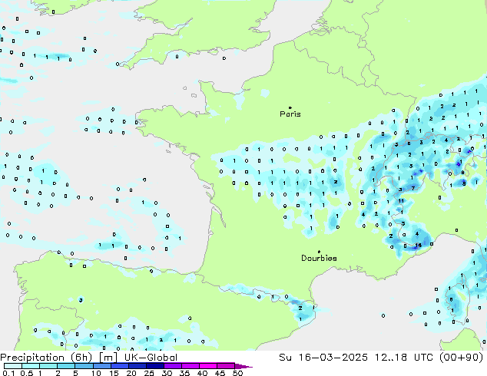The image size is (487, 376).
Task: Pick the 45–50 legend color swatch
Action: pyautogui.click(x=226, y=366)
